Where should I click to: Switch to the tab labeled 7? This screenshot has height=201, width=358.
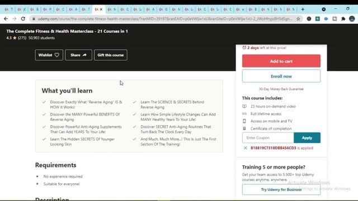click(x=86, y=9)
